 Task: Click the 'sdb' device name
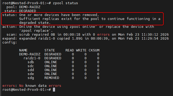pyautogui.click(x=31, y=62)
